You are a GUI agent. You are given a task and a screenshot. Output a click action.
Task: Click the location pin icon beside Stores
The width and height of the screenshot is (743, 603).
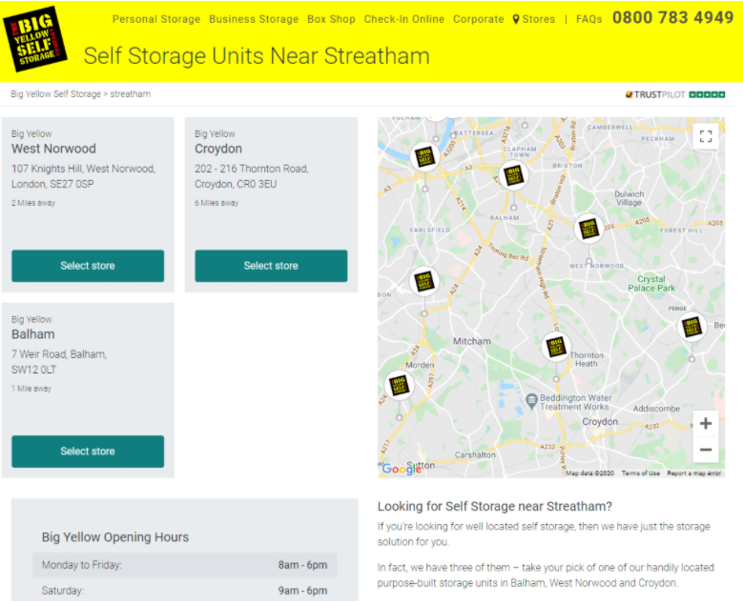pos(516,19)
